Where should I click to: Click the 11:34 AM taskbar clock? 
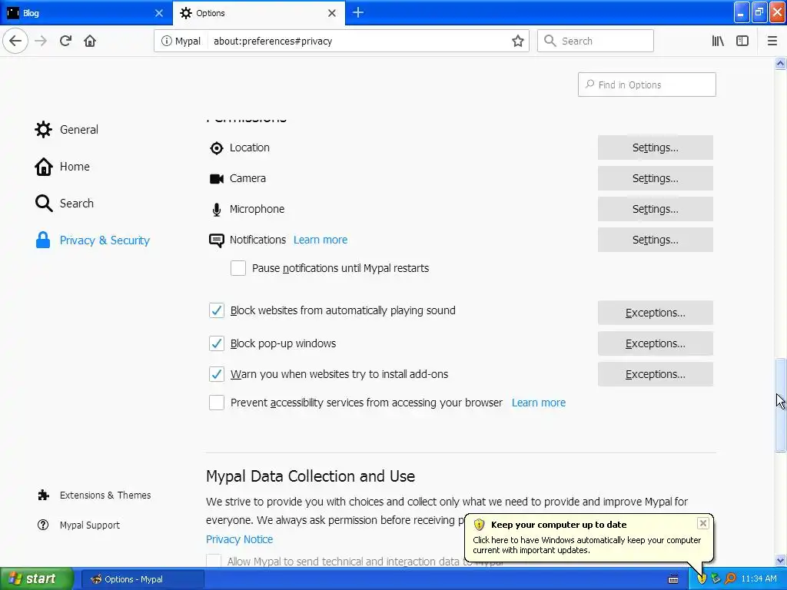(759, 579)
